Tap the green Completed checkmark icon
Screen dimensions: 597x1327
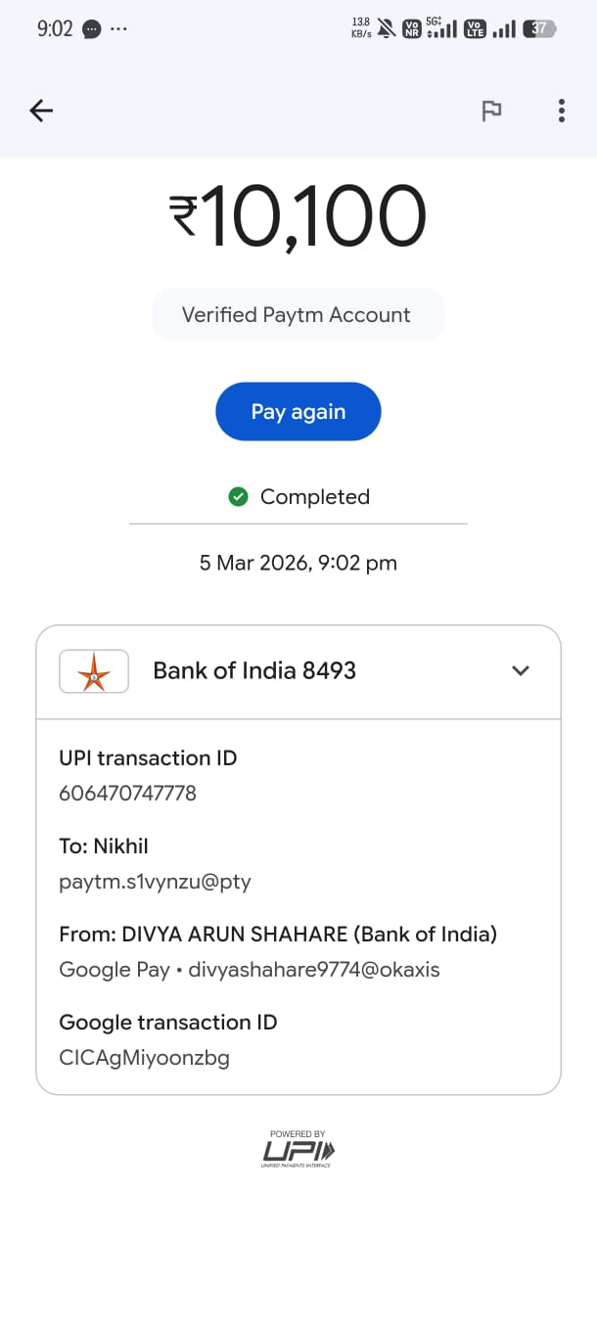click(238, 497)
